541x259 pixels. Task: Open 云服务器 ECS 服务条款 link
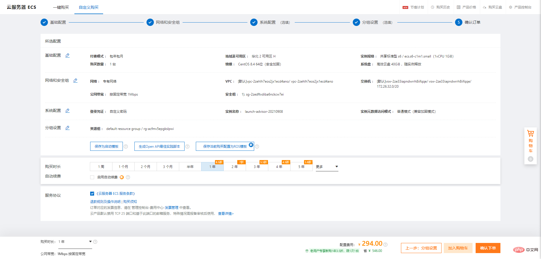[116, 194]
